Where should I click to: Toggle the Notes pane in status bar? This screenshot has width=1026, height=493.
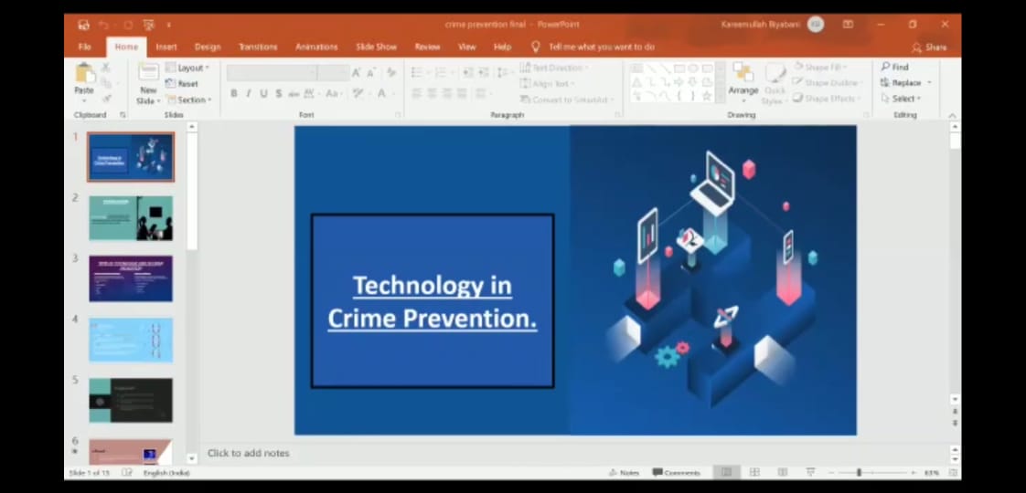click(x=625, y=473)
